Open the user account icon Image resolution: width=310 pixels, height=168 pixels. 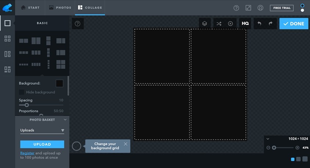click(260, 8)
